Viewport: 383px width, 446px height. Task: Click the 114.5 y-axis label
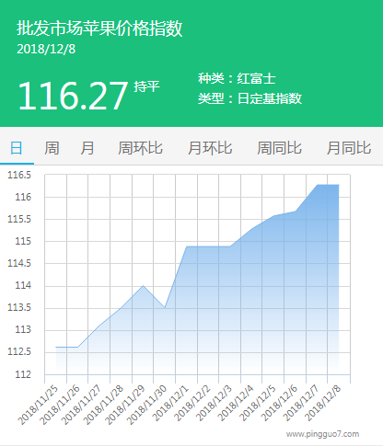click(x=19, y=263)
